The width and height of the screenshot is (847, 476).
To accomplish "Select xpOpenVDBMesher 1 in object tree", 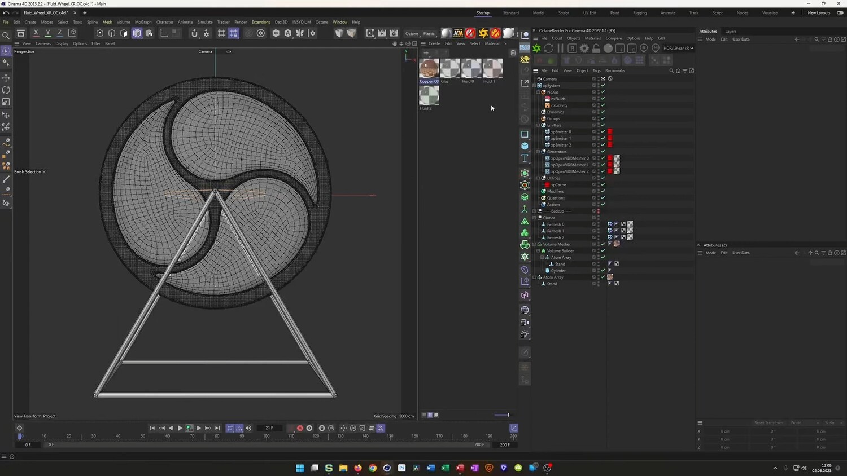I will [570, 165].
